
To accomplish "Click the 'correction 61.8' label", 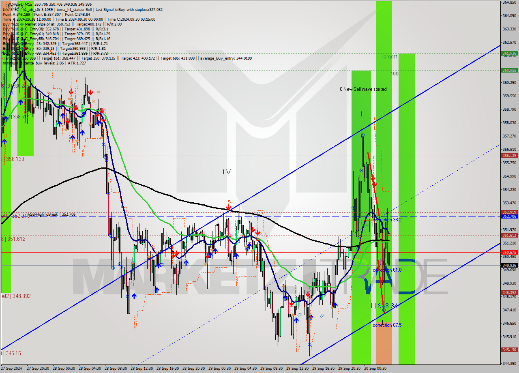I will pos(387,270).
